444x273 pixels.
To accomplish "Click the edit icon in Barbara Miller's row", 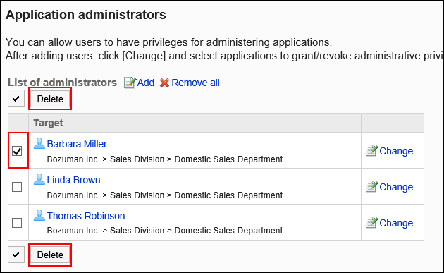I will (372, 150).
